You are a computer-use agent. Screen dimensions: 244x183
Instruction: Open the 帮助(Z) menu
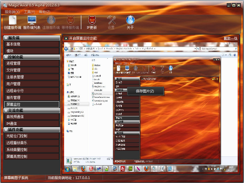(45, 12)
